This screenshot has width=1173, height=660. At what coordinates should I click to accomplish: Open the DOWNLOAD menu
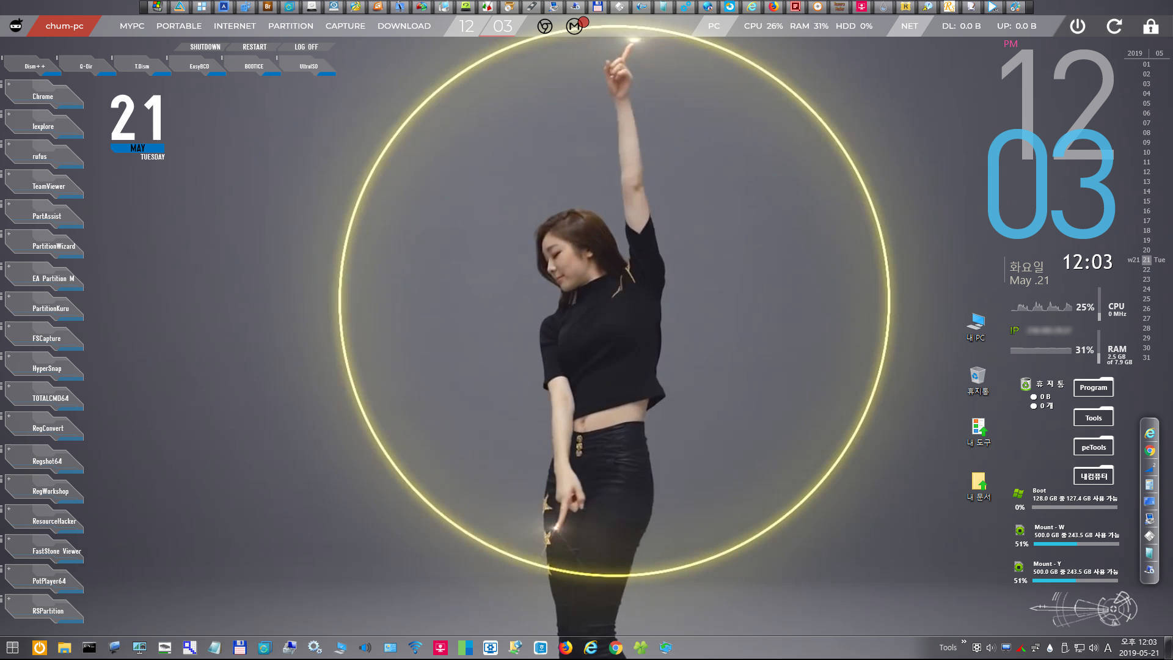pyautogui.click(x=404, y=26)
